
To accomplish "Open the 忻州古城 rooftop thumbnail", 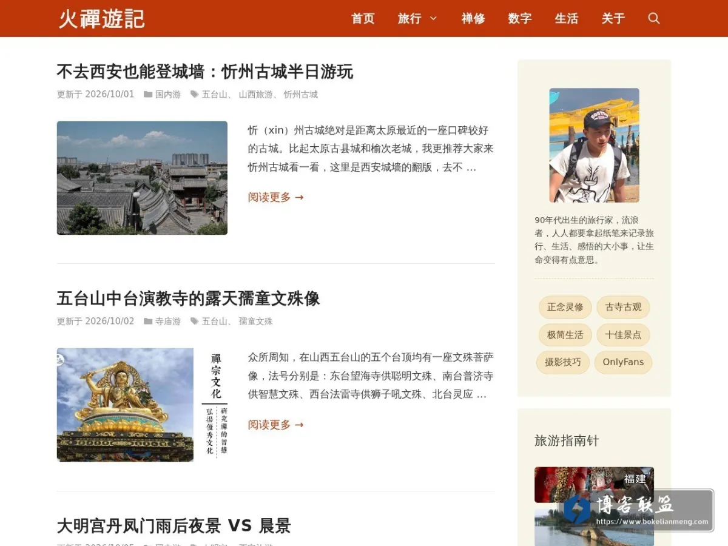I will click(x=142, y=178).
